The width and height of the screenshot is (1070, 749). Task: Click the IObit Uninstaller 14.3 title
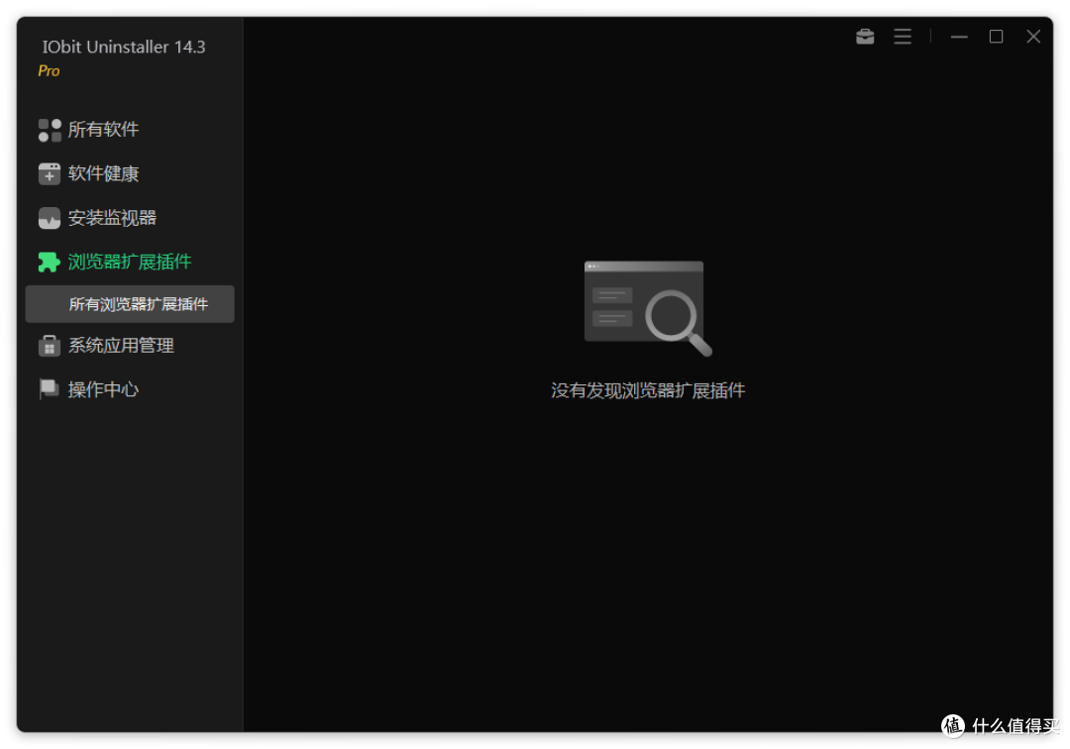[x=124, y=48]
